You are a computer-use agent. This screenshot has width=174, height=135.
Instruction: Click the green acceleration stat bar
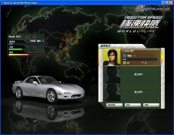(26, 49)
